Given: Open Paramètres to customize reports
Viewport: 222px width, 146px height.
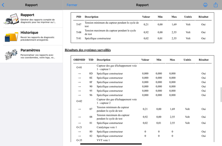Looking at the screenshot, I should [x=31, y=54].
